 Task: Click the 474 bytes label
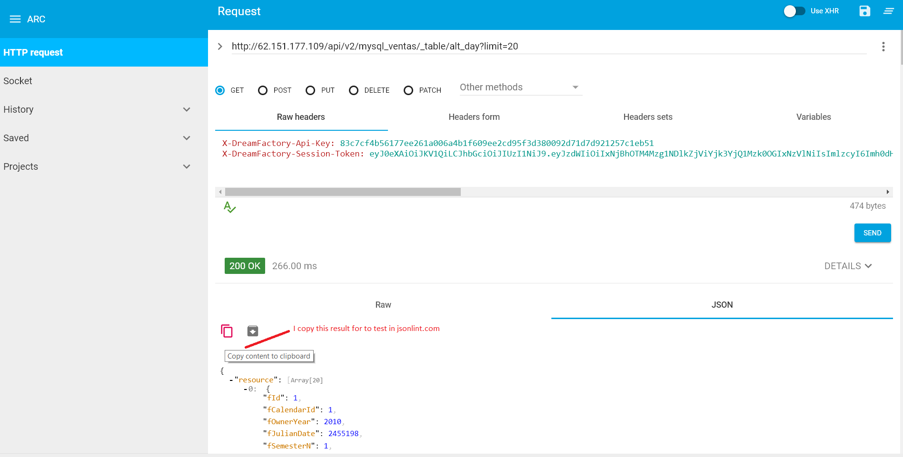tap(867, 206)
